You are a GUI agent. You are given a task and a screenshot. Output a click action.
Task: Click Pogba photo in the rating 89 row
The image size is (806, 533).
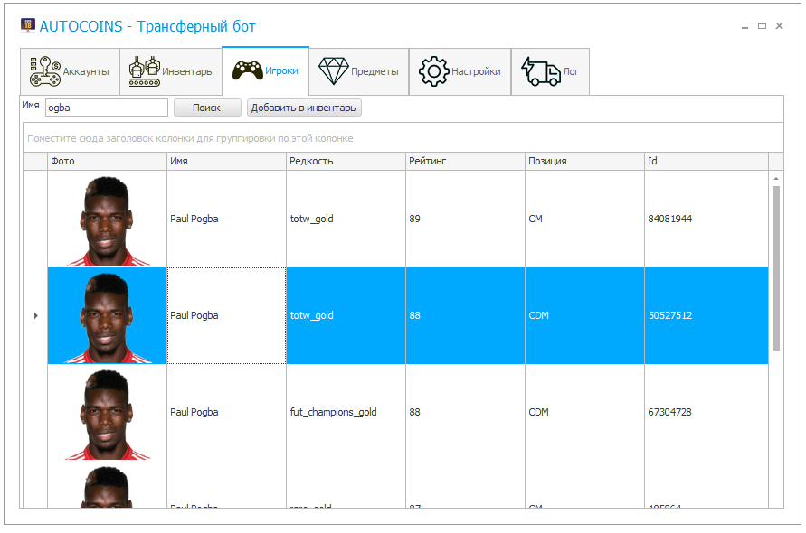coord(108,221)
